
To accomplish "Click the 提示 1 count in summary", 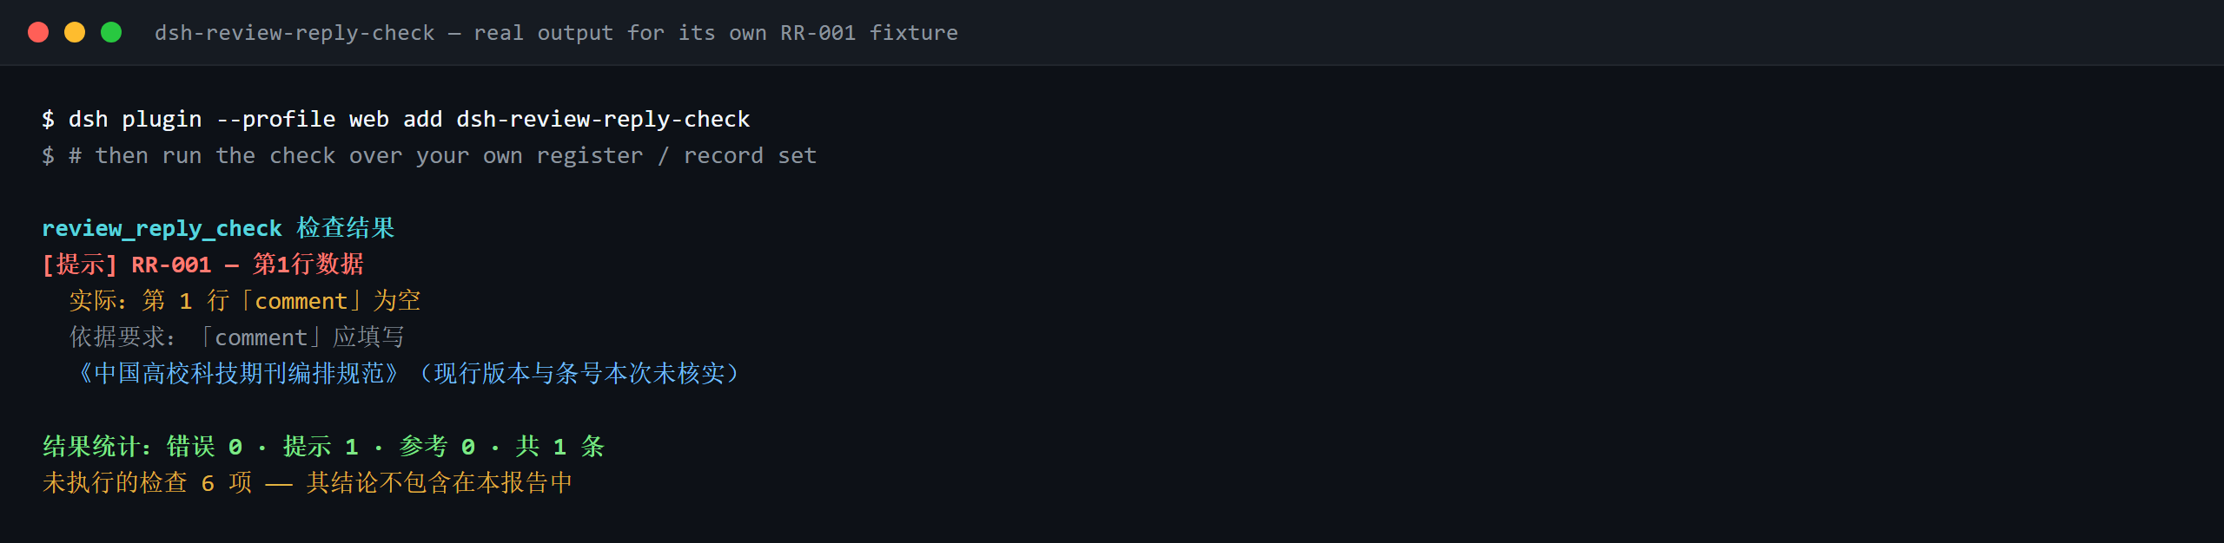I will click(321, 447).
